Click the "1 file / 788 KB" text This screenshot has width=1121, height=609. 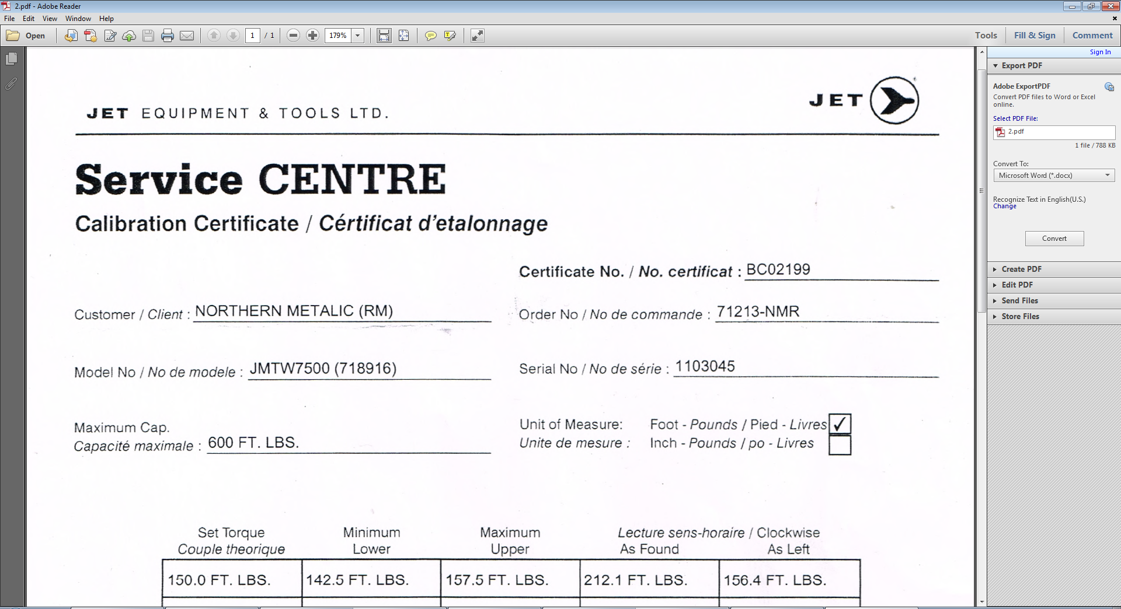pos(1095,146)
